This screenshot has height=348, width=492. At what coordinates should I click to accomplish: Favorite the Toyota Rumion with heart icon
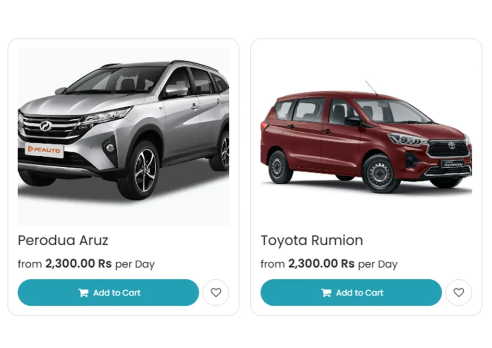pyautogui.click(x=459, y=292)
